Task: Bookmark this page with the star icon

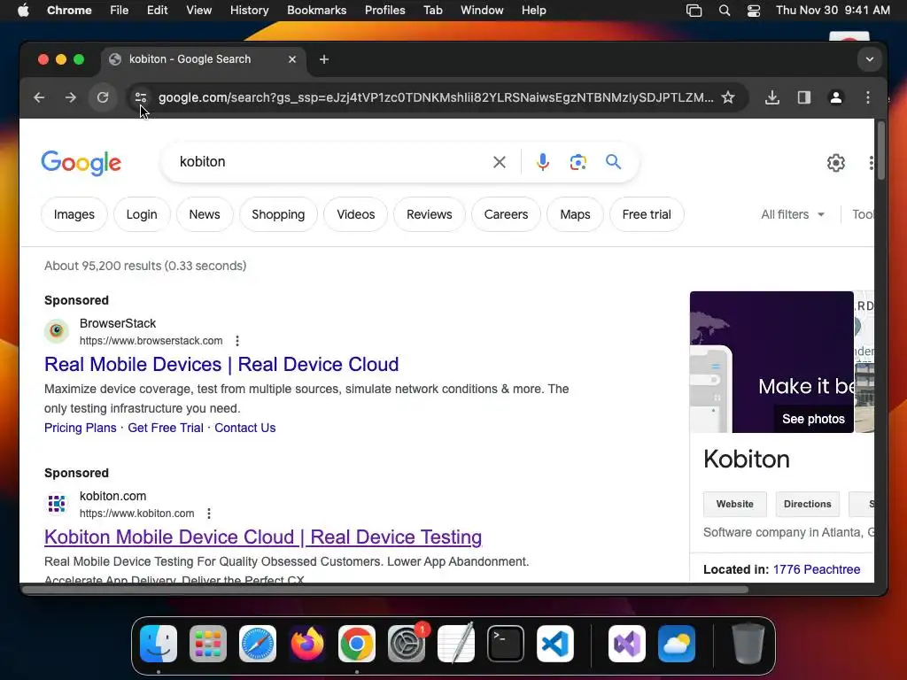Action: (728, 97)
